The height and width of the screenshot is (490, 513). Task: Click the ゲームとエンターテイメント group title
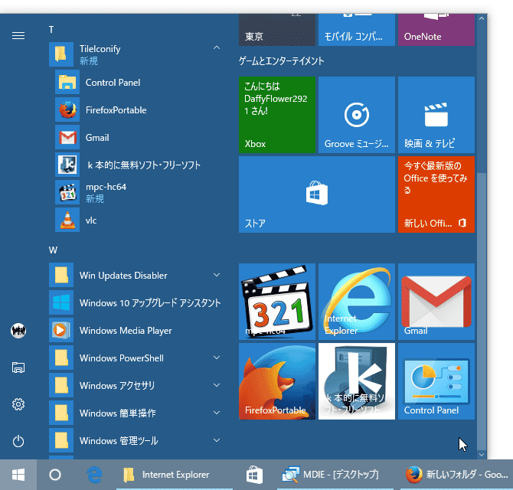[281, 60]
